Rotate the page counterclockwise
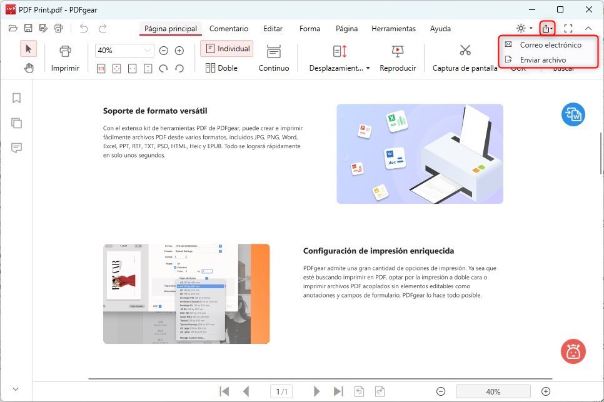 pos(179,69)
